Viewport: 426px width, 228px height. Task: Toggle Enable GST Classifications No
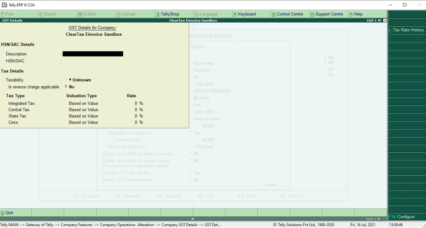pyautogui.click(x=196, y=180)
